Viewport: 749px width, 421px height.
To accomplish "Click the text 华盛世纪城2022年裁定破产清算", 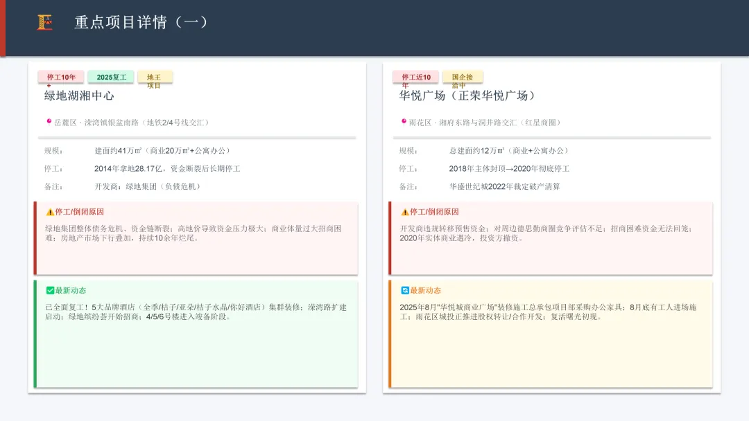I will 504,186.
